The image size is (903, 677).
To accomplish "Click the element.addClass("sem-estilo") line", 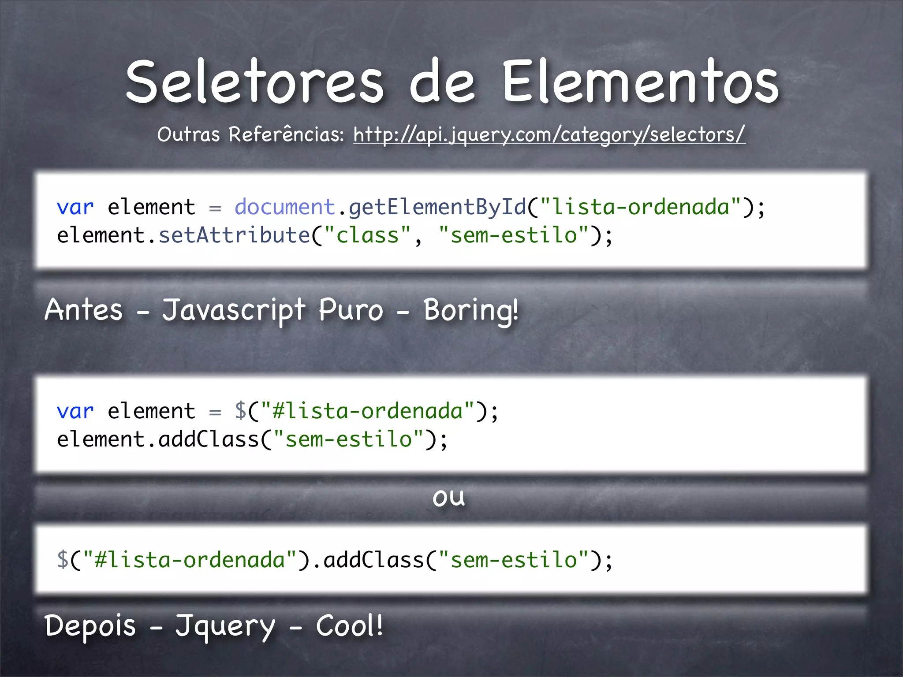I will click(x=252, y=439).
